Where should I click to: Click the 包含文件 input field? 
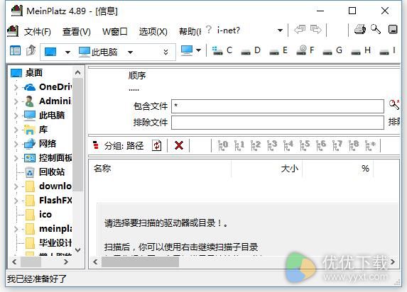tap(278, 106)
